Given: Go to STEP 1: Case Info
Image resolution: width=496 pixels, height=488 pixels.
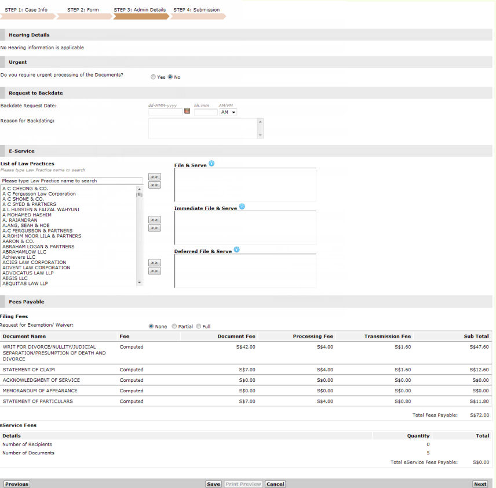Looking at the screenshot, I should [26, 10].
